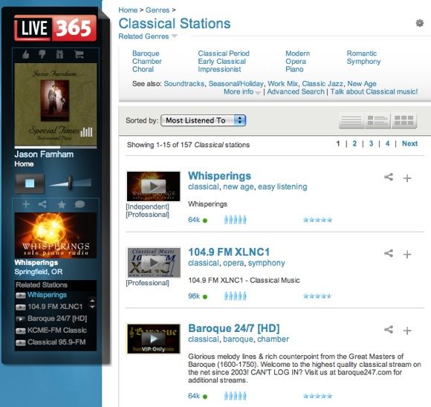The width and height of the screenshot is (431, 407).
Task: Click the settings gear icon
Action: click(x=419, y=23)
